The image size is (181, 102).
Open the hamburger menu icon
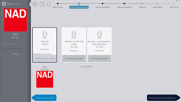(35, 4)
